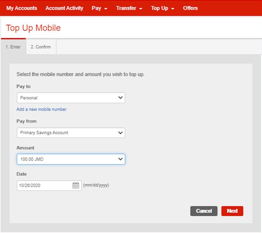The image size is (262, 233).
Task: Open My Accounts page
Action: 22,8
